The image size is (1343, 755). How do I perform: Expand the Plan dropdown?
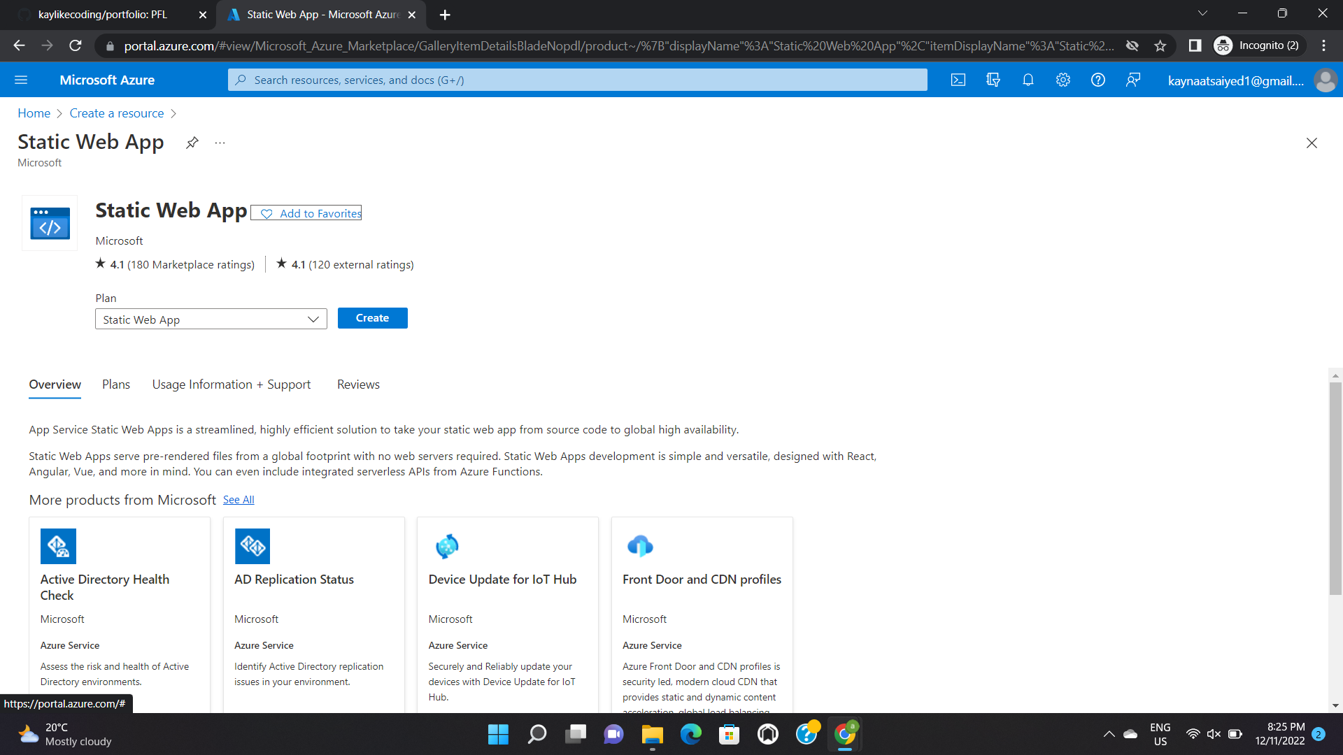(x=211, y=319)
